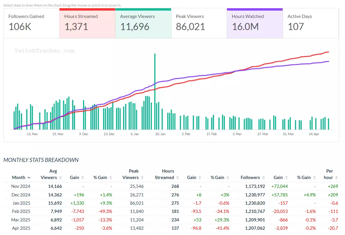345x235 pixels.
Task: Click the '20. Jan' axis label
Action: tap(160, 134)
